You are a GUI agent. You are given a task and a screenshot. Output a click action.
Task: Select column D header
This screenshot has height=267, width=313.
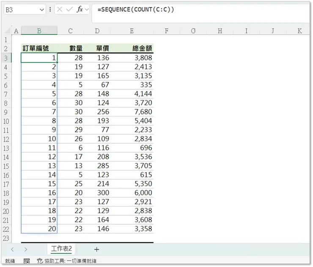pyautogui.click(x=97, y=31)
